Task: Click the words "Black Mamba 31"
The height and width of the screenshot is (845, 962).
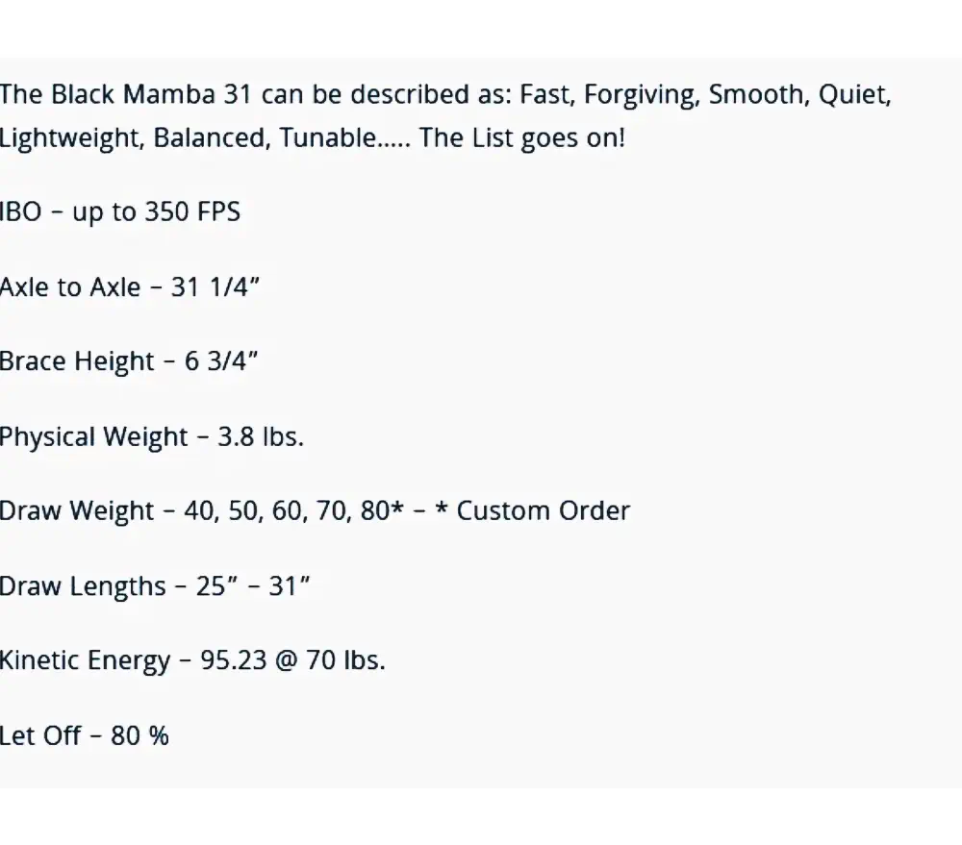Action: click(x=147, y=95)
